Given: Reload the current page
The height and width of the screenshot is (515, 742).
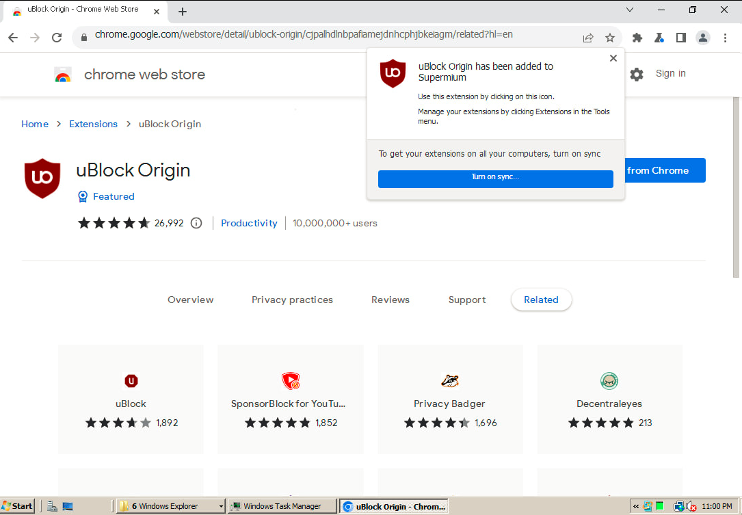Looking at the screenshot, I should 57,38.
